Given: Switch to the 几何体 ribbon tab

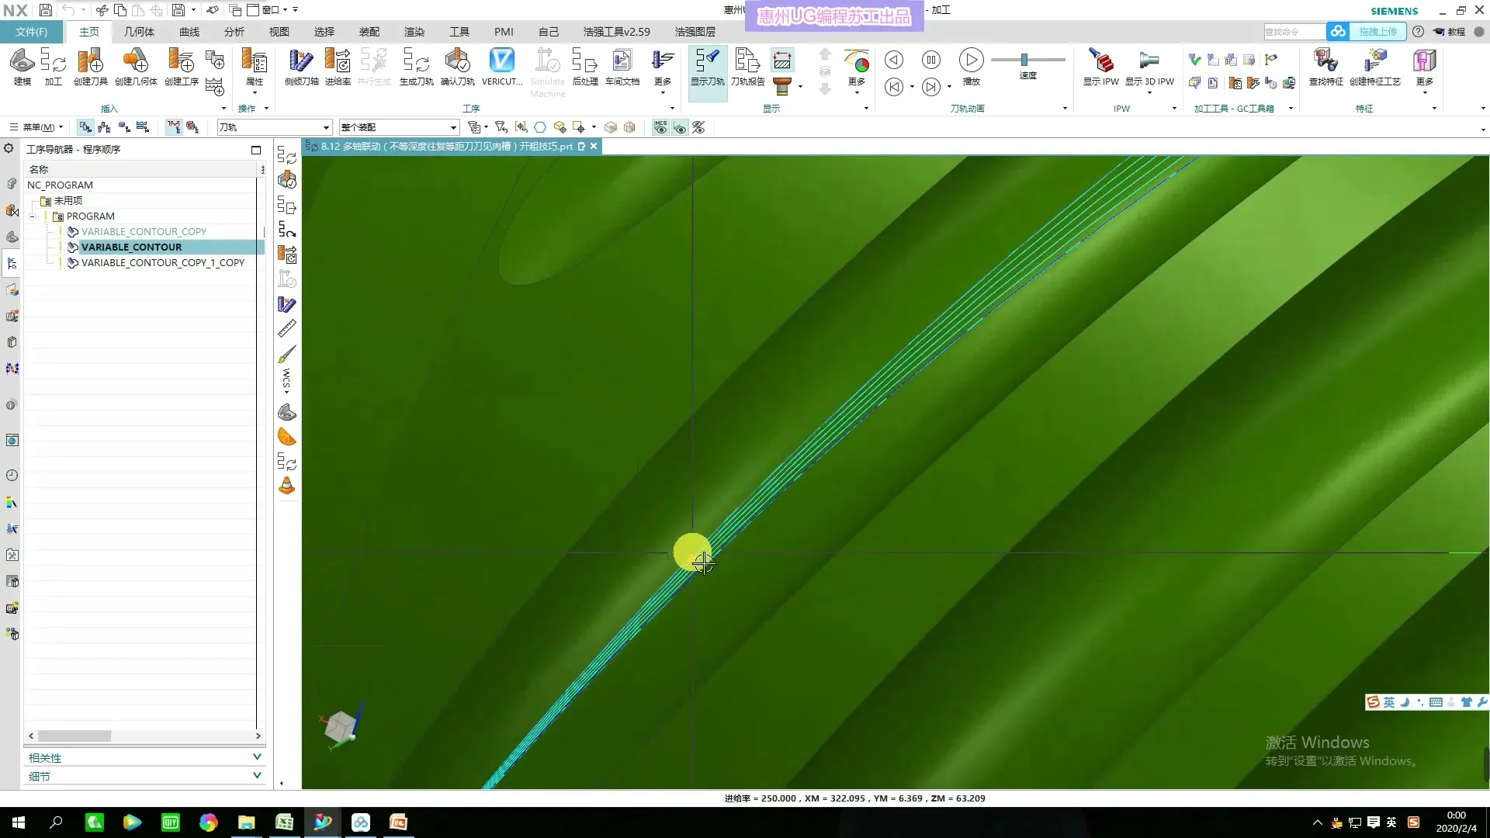Looking at the screenshot, I should (138, 32).
